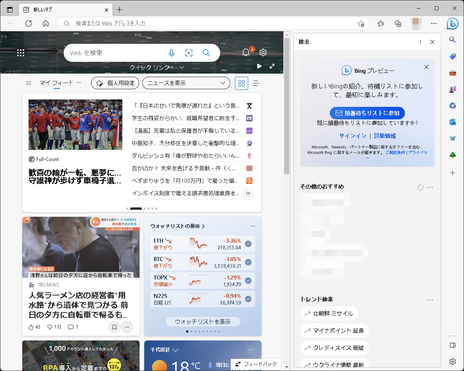Image resolution: width=464 pixels, height=371 pixels.
Task: Toggle the N225 watchlist checkmark
Action: click(x=248, y=299)
